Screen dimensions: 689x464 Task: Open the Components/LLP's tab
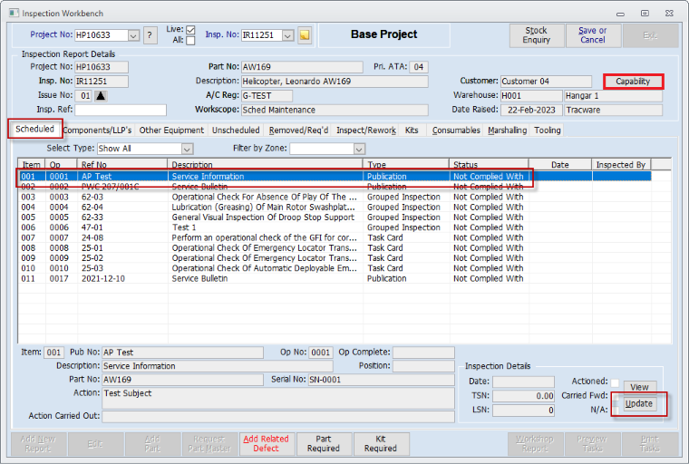97,130
